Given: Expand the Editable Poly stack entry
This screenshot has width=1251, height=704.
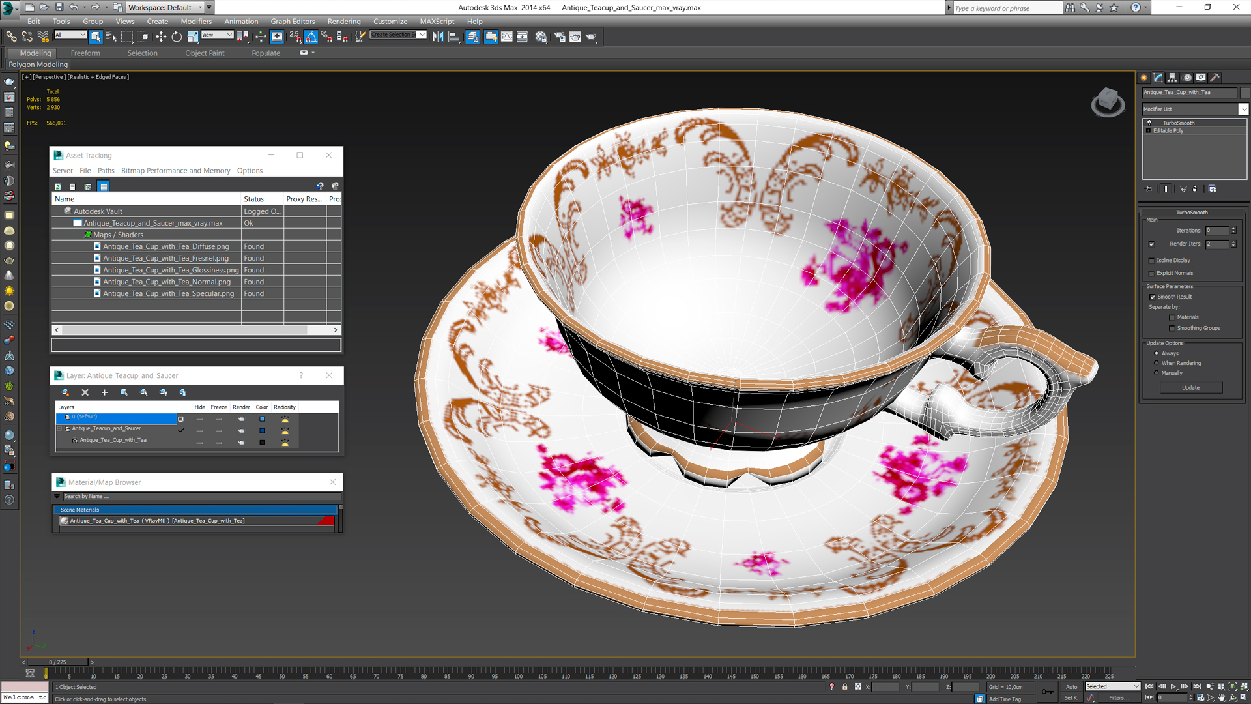Looking at the screenshot, I should tap(1148, 131).
